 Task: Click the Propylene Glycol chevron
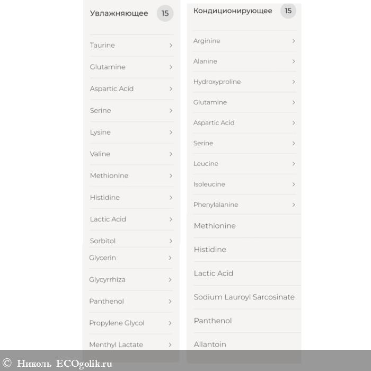click(x=170, y=323)
